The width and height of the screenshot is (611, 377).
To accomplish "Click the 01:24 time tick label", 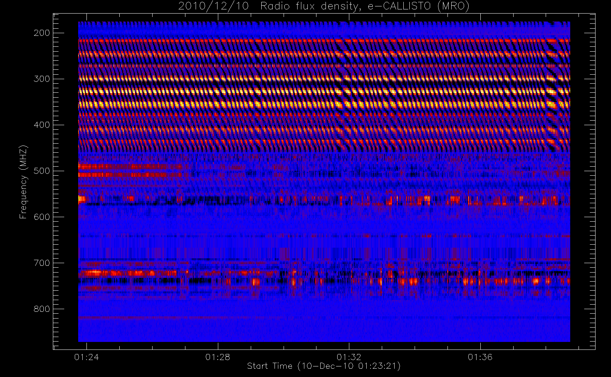I will click(86, 357).
